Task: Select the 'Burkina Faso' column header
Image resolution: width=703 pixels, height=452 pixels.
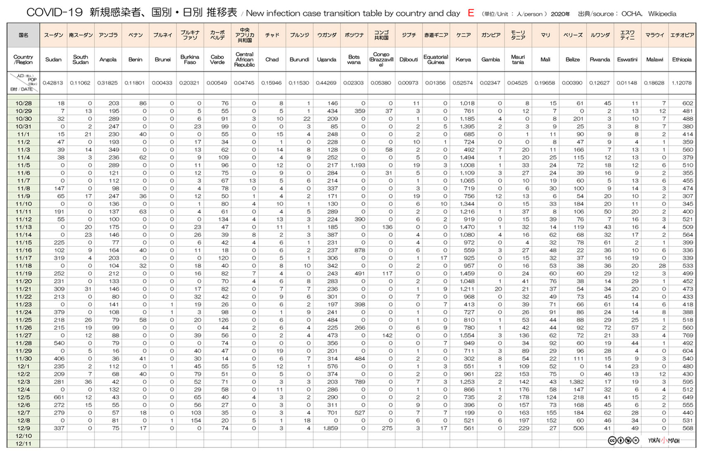Action: (190, 60)
